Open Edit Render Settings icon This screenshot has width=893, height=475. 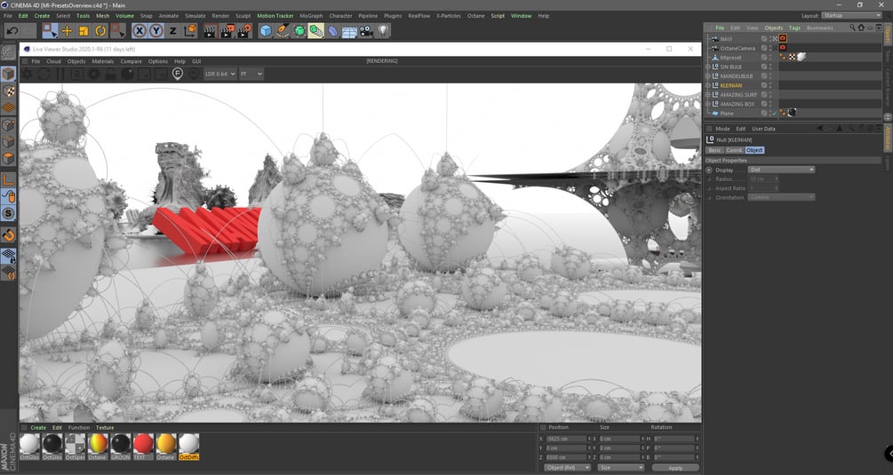(x=243, y=31)
